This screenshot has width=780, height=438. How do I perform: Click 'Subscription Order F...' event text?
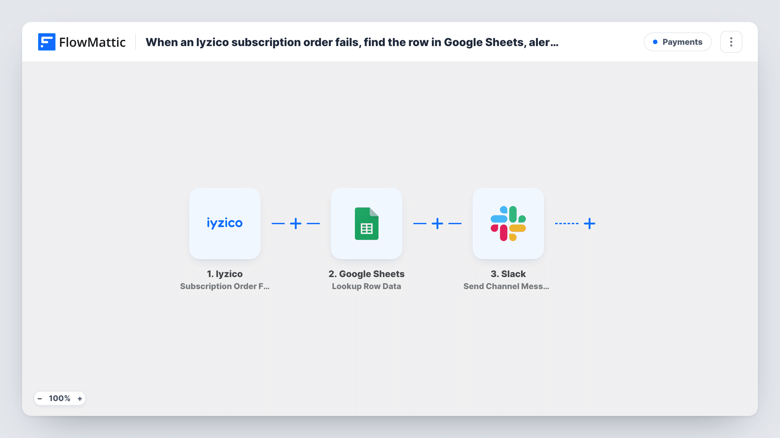pos(225,286)
